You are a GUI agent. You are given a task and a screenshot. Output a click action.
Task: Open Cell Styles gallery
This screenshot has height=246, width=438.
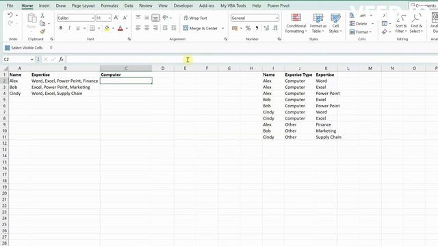(335, 23)
